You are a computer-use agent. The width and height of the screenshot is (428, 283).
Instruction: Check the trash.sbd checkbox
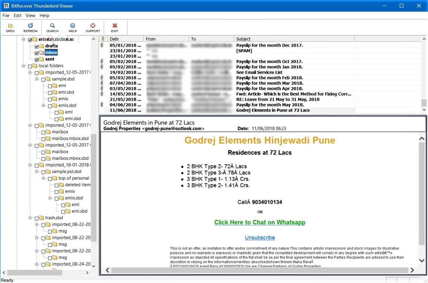(37, 218)
